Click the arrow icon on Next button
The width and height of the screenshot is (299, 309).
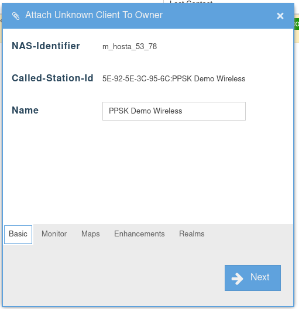(x=238, y=279)
